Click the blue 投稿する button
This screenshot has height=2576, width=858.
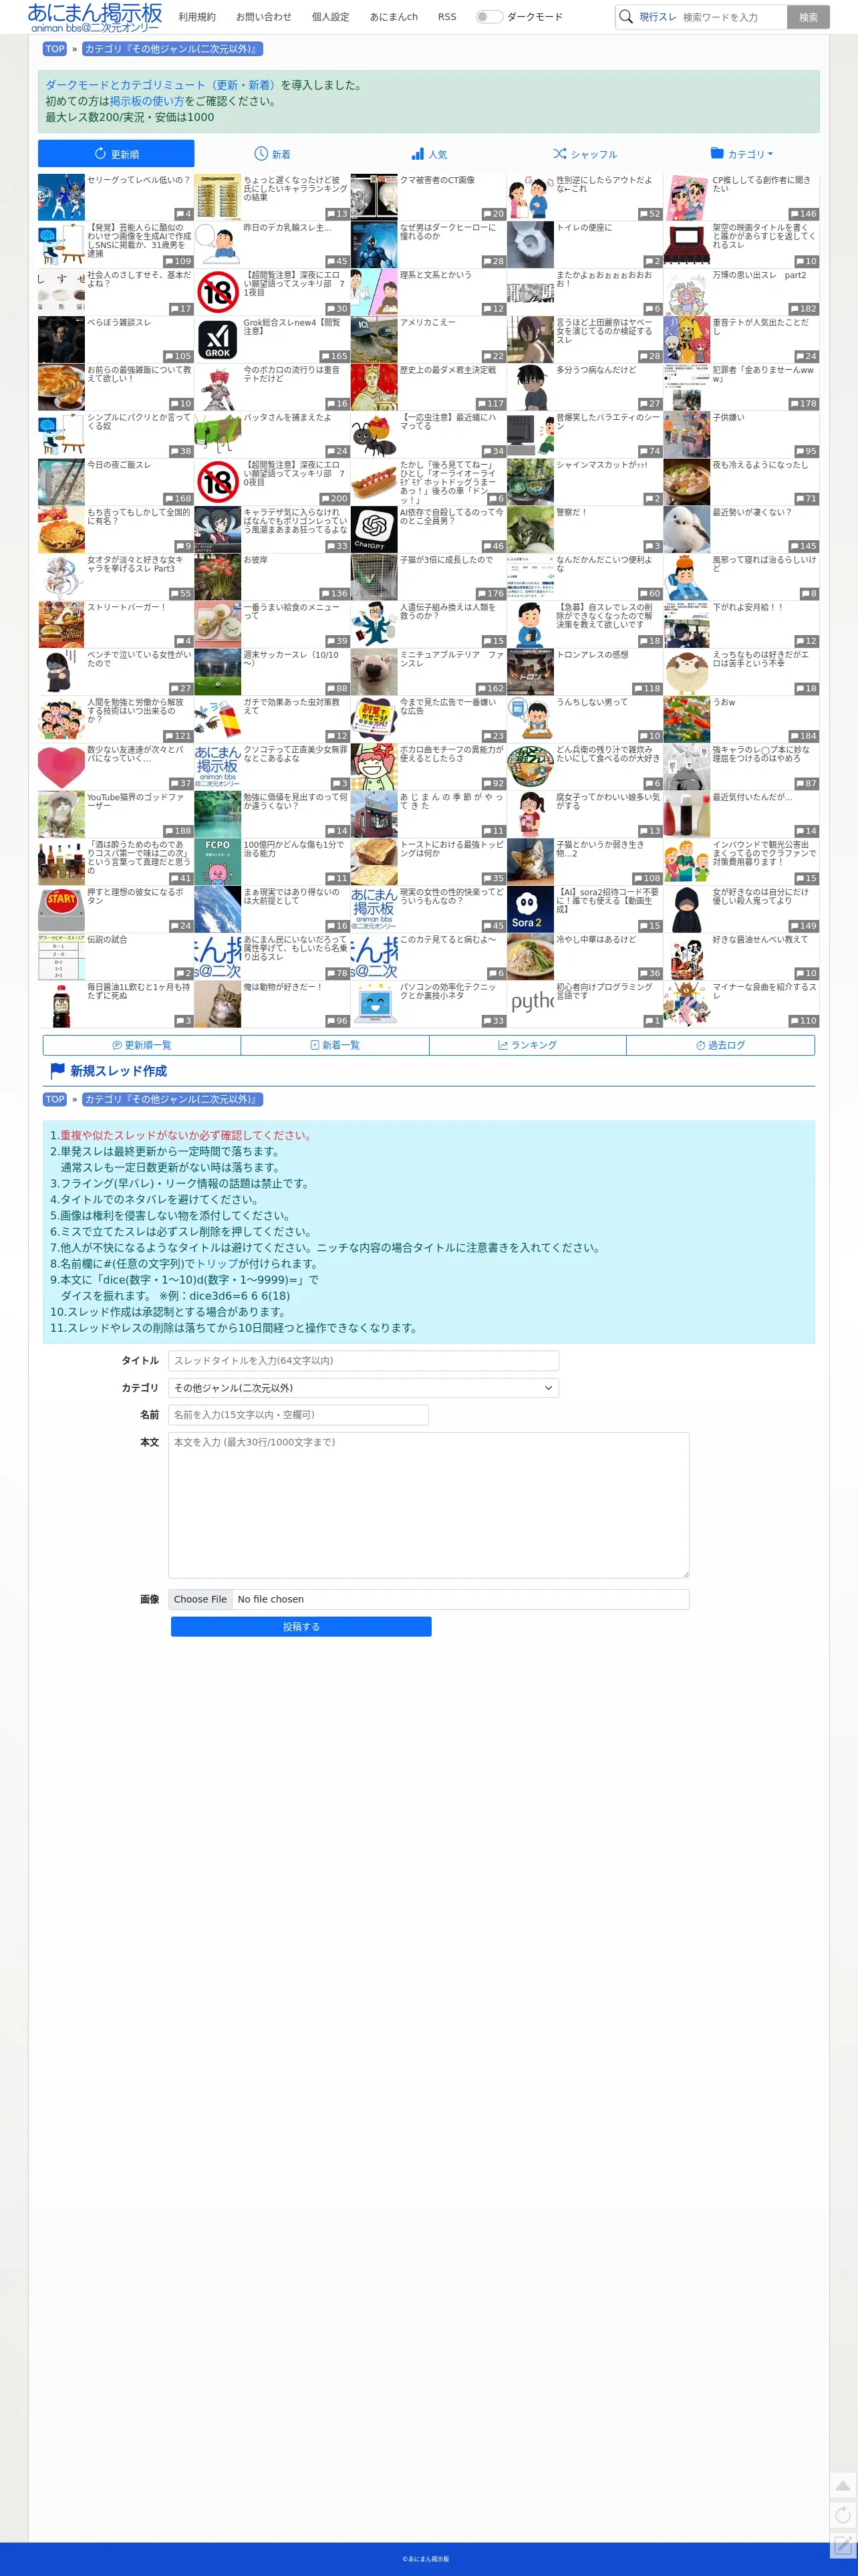tap(301, 1627)
